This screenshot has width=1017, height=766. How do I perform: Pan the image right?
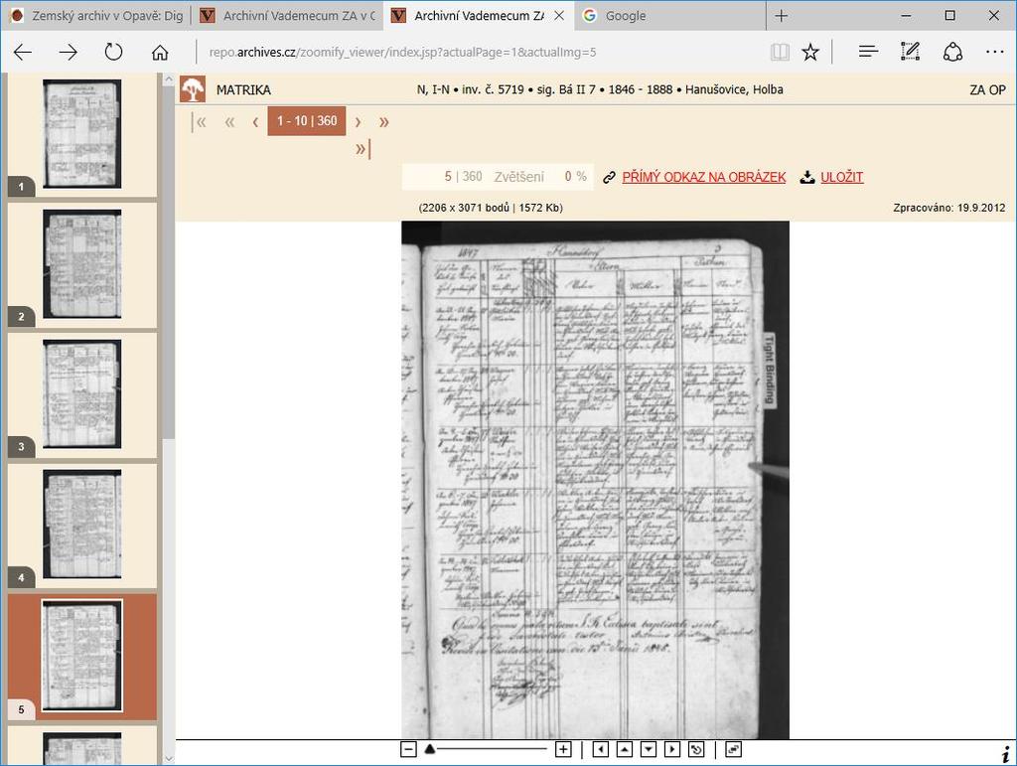672,750
